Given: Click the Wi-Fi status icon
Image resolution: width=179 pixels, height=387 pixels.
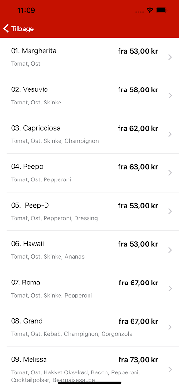Looking at the screenshot, I should tap(149, 10).
